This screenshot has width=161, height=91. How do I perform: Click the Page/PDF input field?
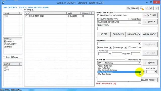[x=136, y=54]
